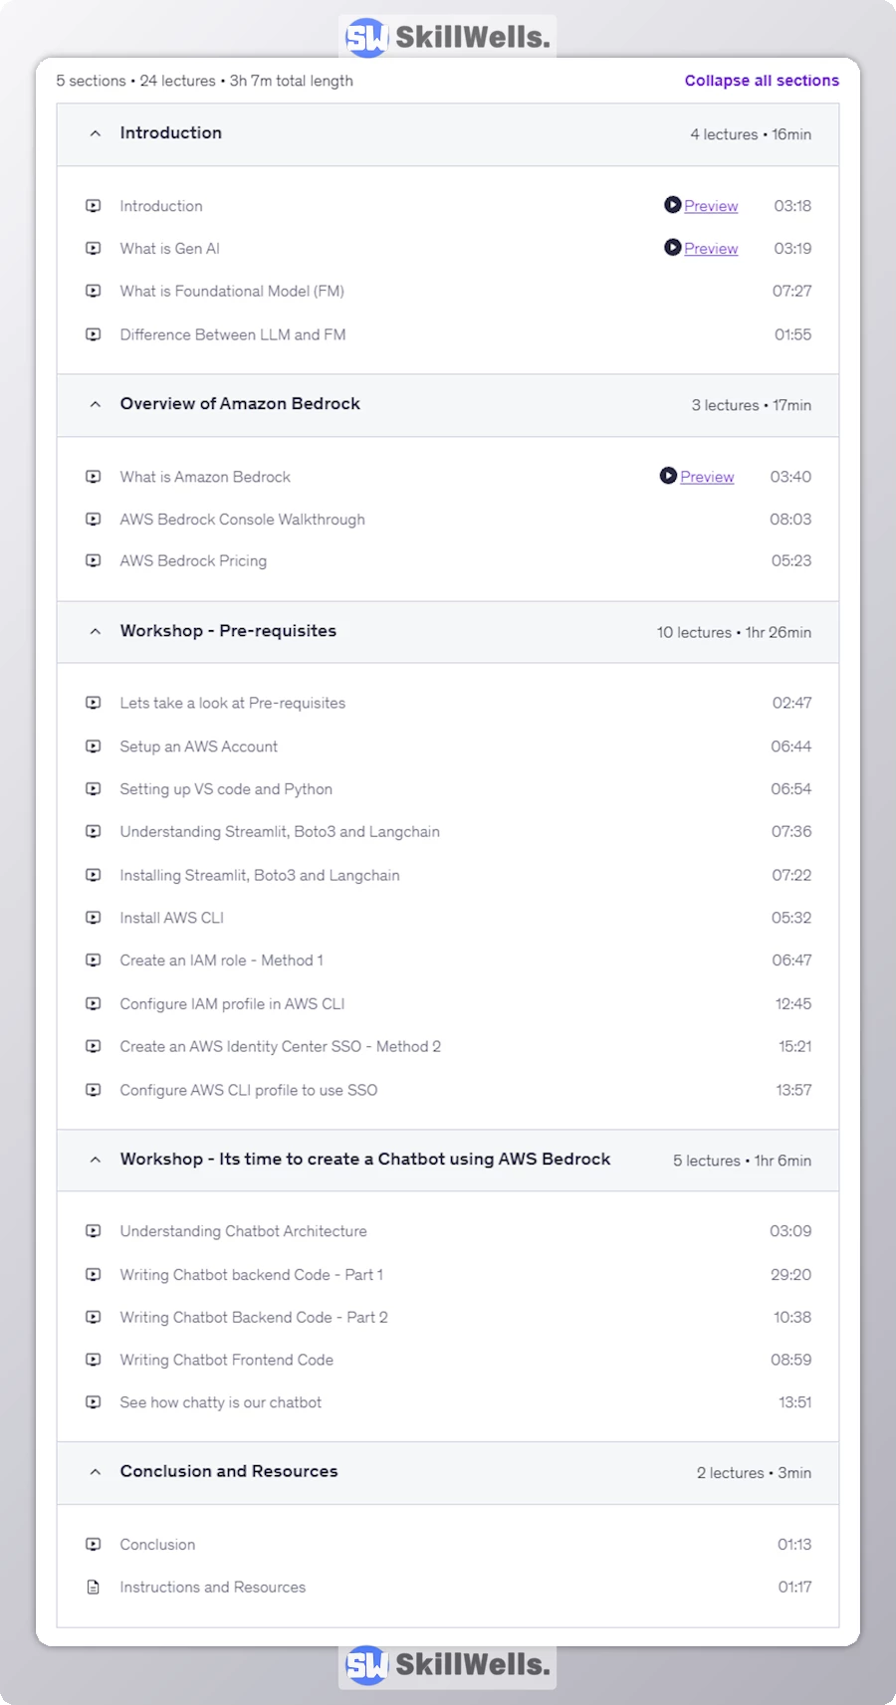
Task: Click document icon next to Instructions and Resources
Action: (x=94, y=1587)
